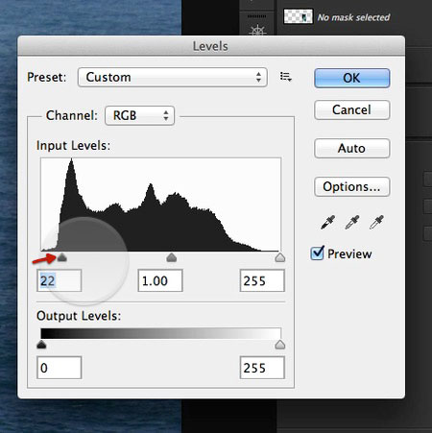Open the preset options menu icon
The image size is (432, 433).
coord(286,77)
